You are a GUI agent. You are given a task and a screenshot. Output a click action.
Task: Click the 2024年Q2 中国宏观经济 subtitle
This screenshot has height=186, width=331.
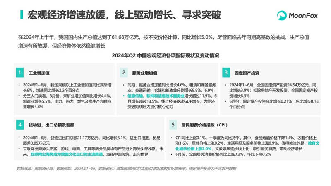(165, 55)
